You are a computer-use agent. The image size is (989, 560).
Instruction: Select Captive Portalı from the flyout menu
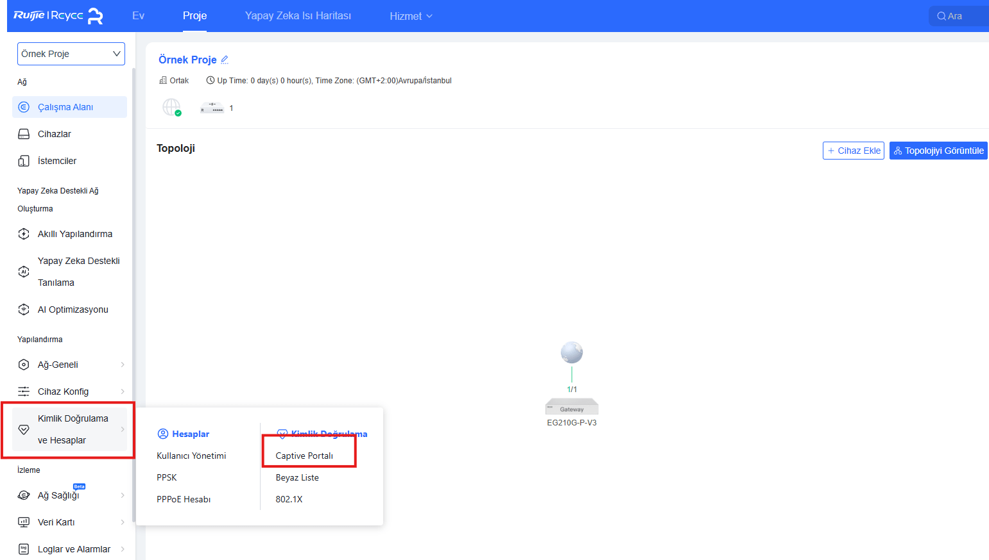(x=304, y=456)
